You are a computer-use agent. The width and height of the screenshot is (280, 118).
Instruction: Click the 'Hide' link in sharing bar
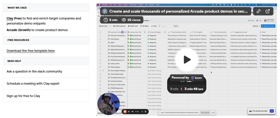[x=213, y=113]
